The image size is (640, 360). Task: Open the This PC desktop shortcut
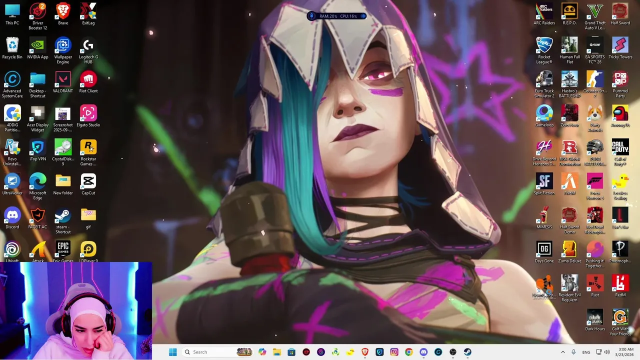click(12, 14)
